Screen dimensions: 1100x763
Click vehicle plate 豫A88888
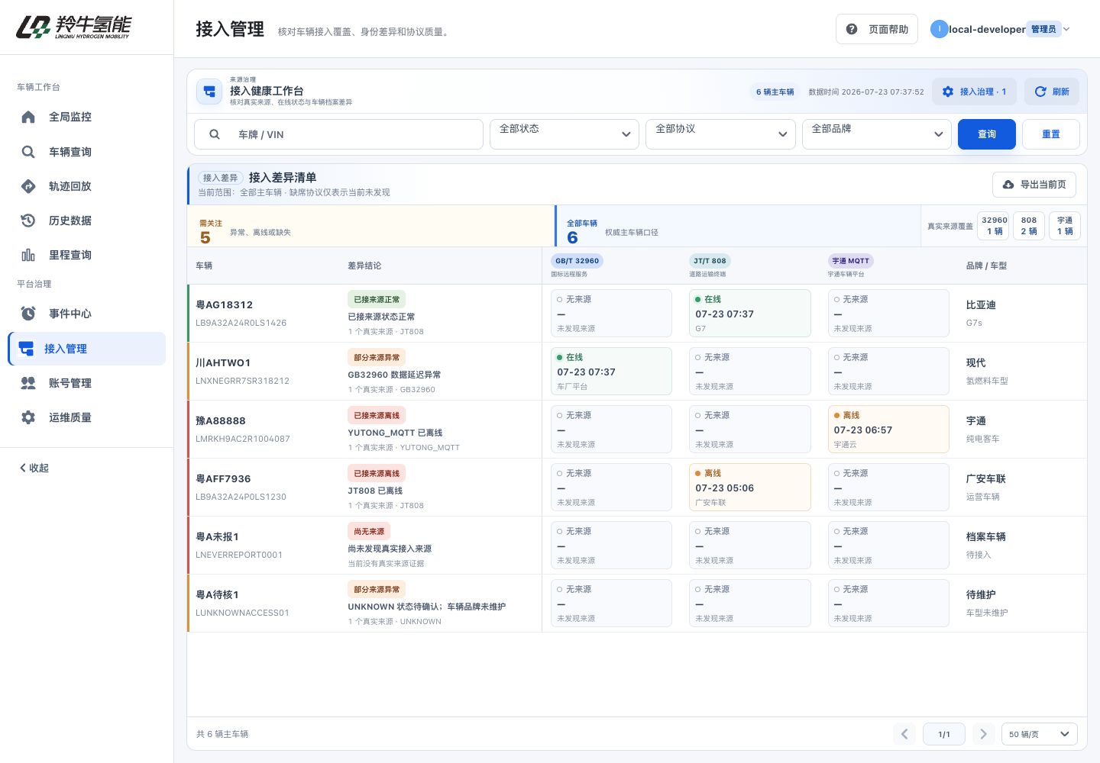click(x=221, y=421)
